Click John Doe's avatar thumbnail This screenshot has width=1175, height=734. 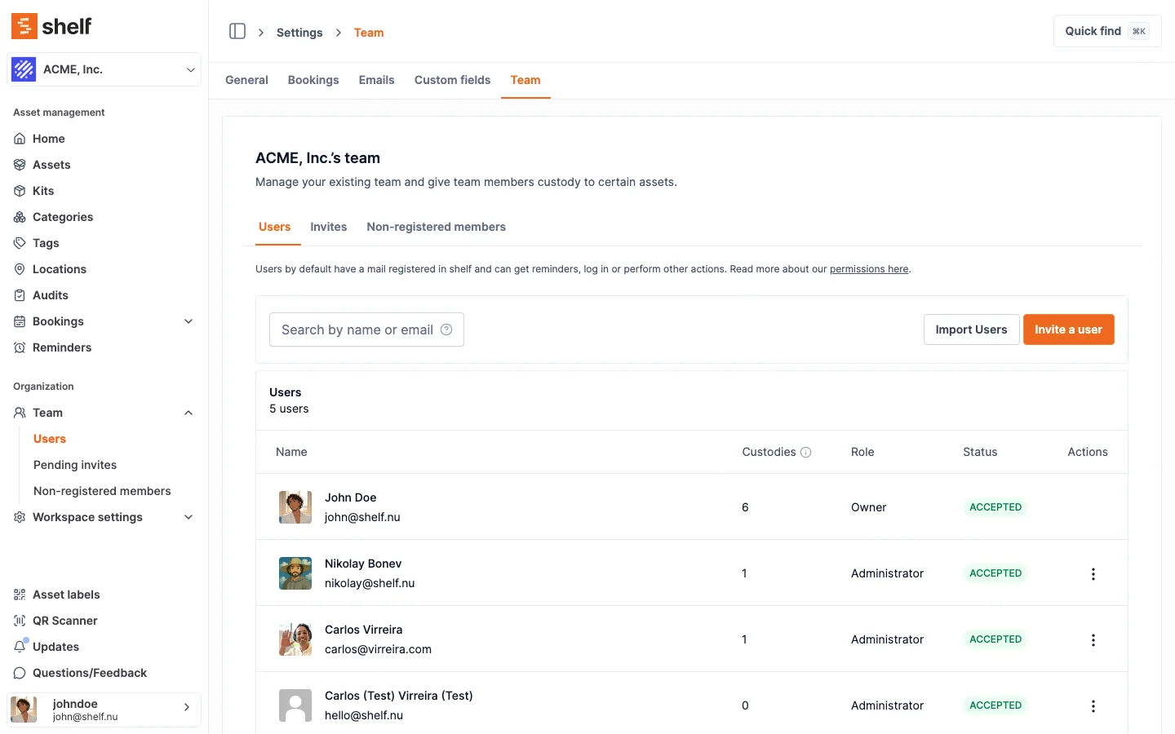pyautogui.click(x=295, y=507)
